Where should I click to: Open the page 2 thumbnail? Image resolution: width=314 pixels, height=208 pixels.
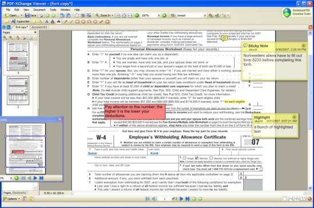click(x=18, y=91)
